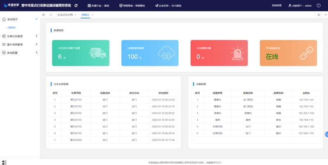This screenshot has width=328, height=165.
Task: Switch to the 企业过车台账 tab
Action: pyautogui.click(x=65, y=15)
